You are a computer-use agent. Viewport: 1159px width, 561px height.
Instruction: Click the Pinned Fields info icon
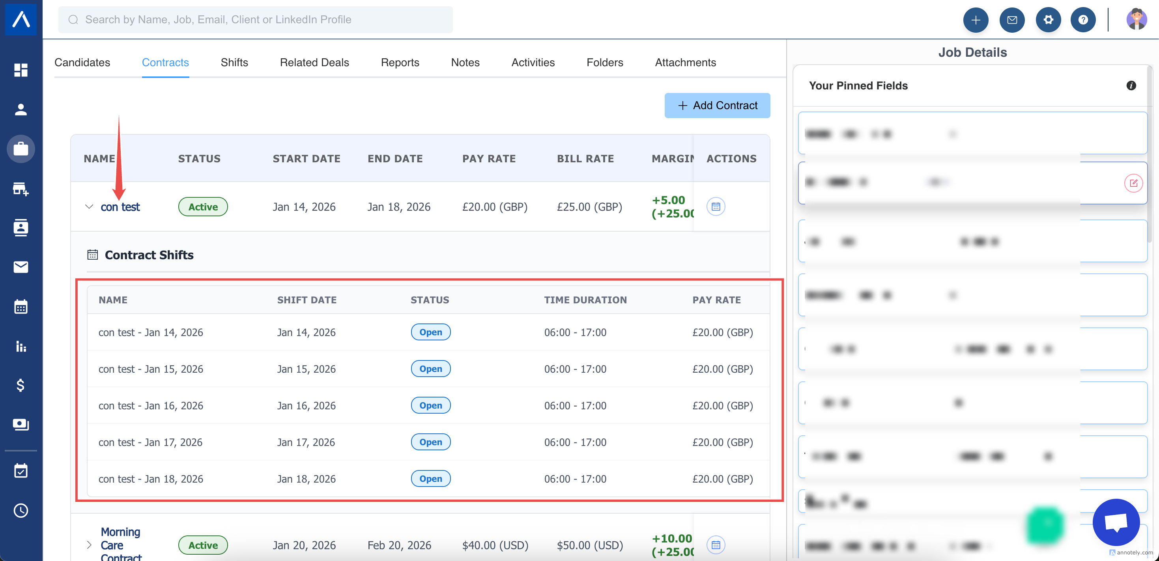1131,85
